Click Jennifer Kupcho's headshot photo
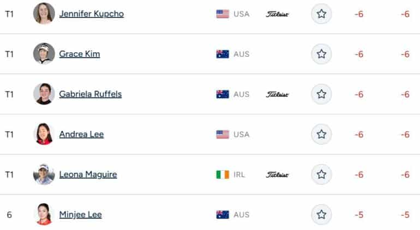420x230 pixels. point(44,14)
